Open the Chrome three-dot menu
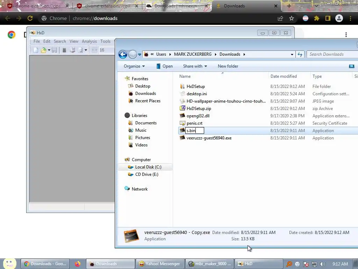This screenshot has width=358, height=269. pyautogui.click(x=350, y=18)
